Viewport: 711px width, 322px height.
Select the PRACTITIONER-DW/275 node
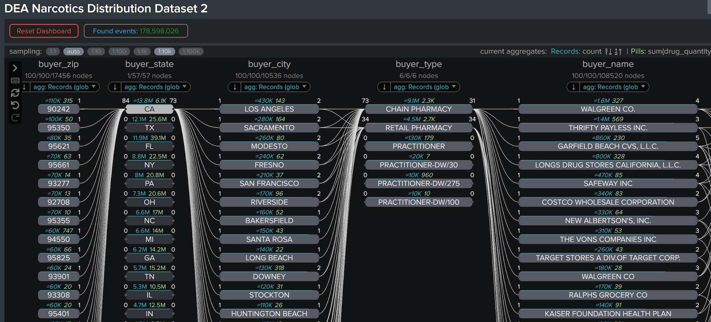click(x=419, y=184)
